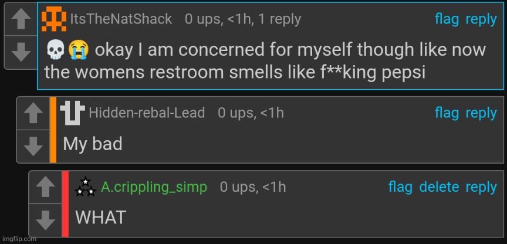Downvote A.crippling_simp's "WHAT" comment
The width and height of the screenshot is (507, 244).
click(45, 219)
